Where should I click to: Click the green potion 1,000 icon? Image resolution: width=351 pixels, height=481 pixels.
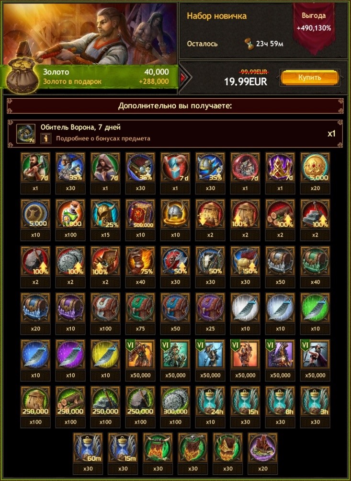click(70, 214)
